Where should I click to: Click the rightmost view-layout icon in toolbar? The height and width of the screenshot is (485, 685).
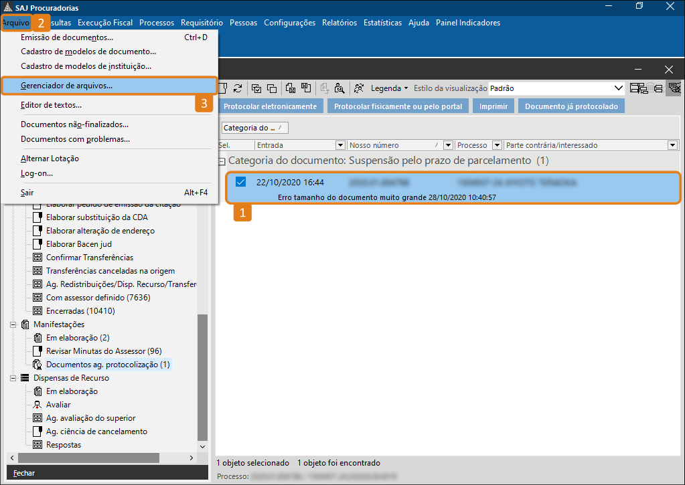click(674, 88)
